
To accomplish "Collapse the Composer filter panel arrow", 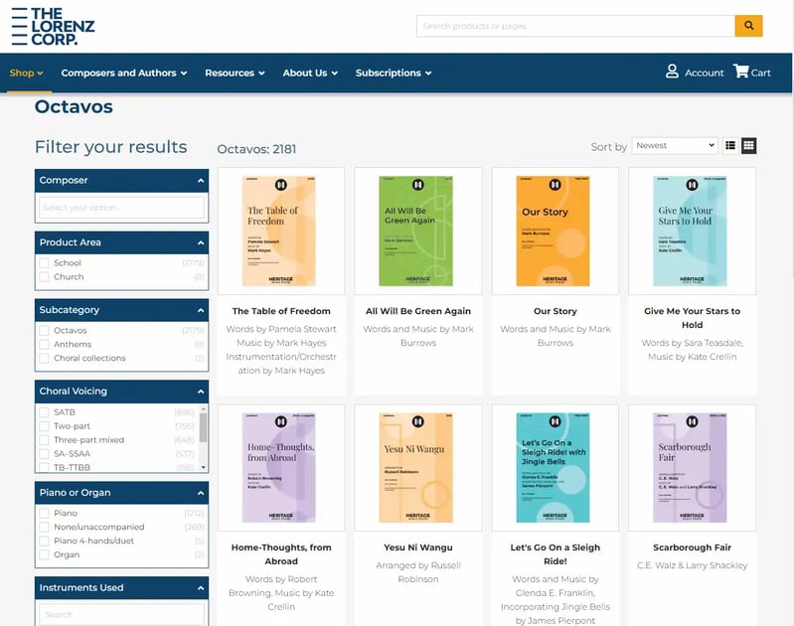I will coord(201,181).
